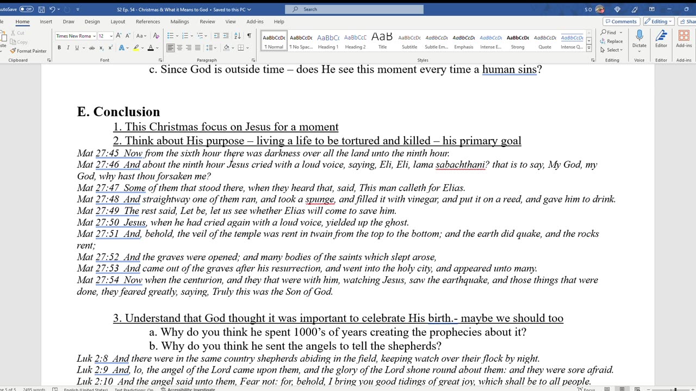Click the account profile picture
696x391 pixels.
click(600, 9)
